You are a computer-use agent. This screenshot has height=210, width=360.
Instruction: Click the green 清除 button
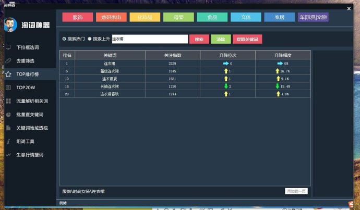221,39
